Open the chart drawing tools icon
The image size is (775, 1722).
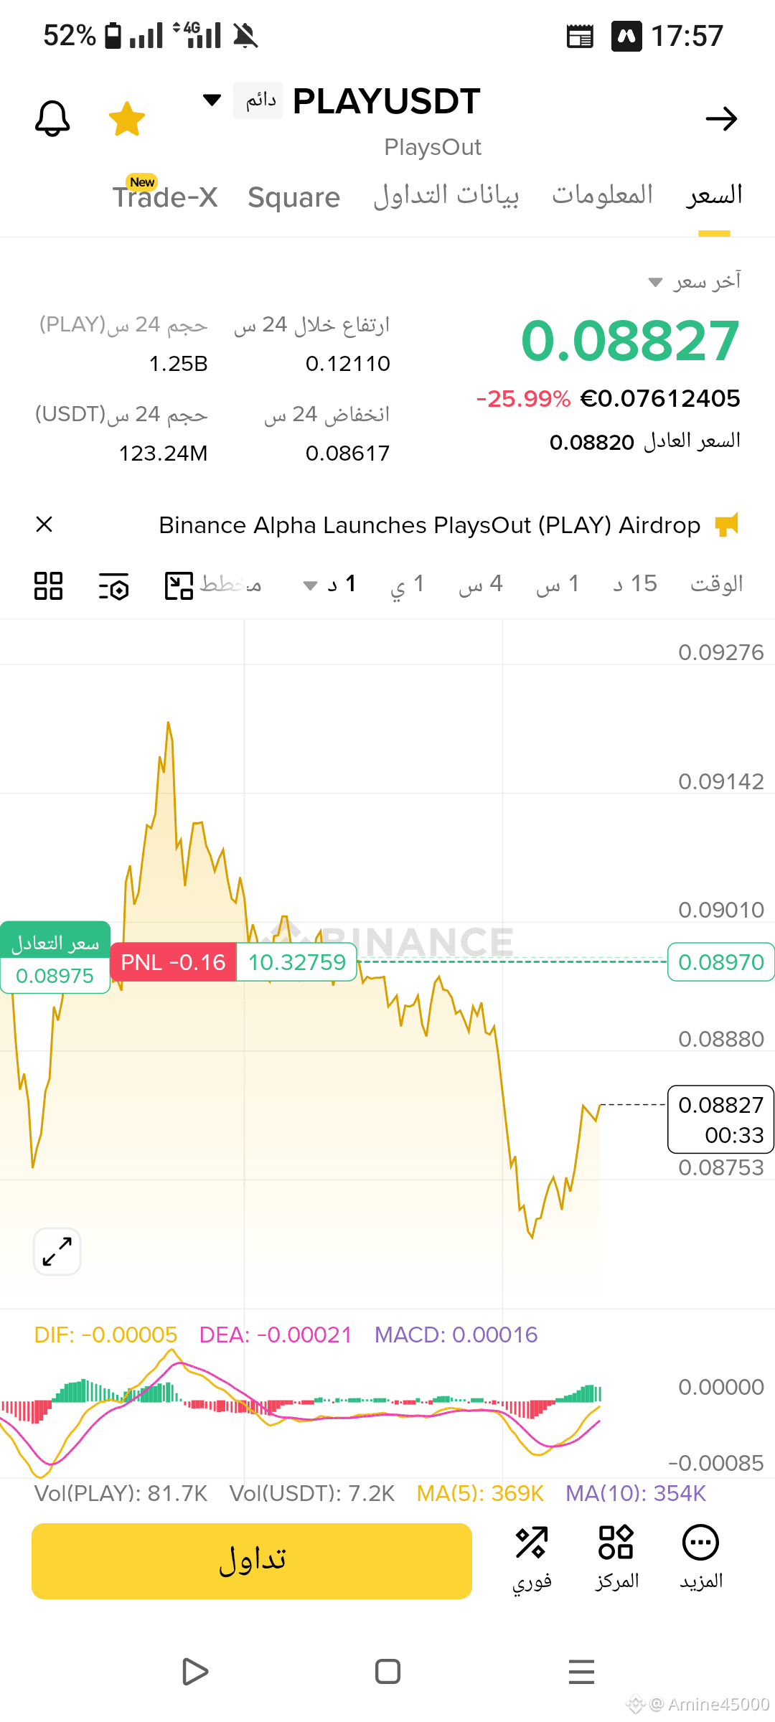click(179, 585)
